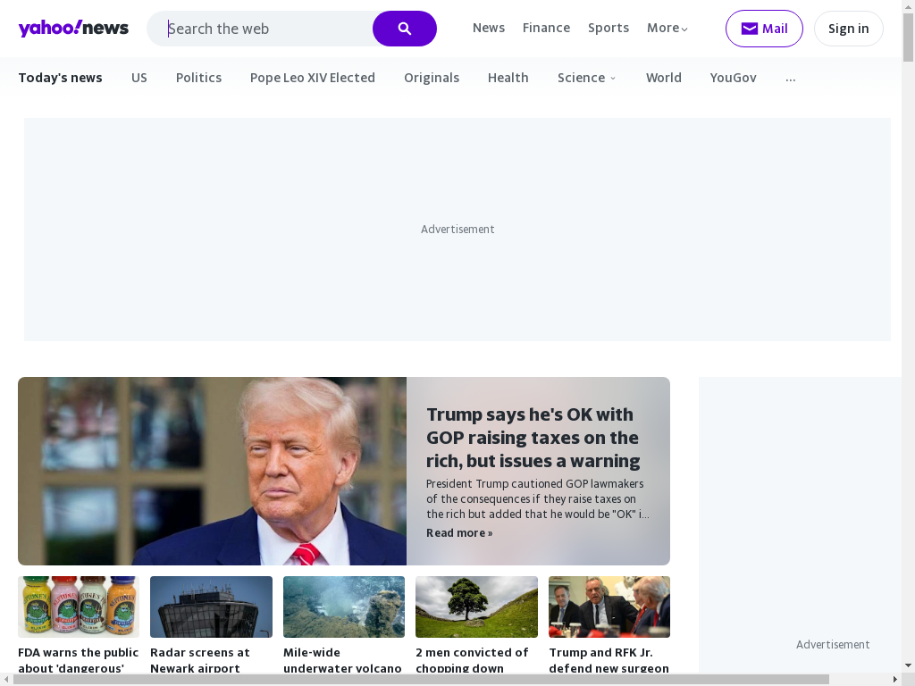The width and height of the screenshot is (915, 686).
Task: Click the scroll down arrow
Action: pyautogui.click(x=908, y=665)
